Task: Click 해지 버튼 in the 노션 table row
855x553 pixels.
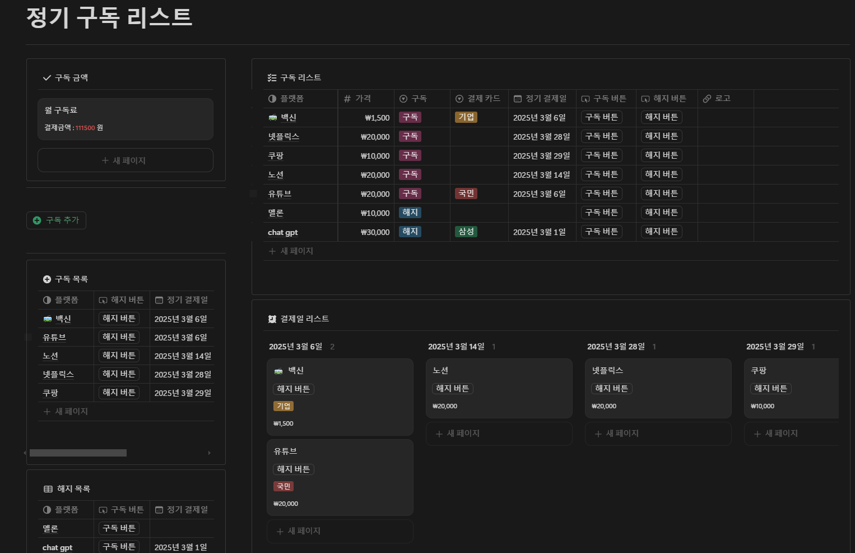Action: (662, 174)
